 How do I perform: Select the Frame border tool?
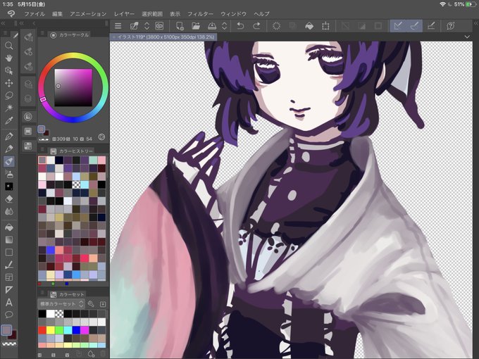9,277
